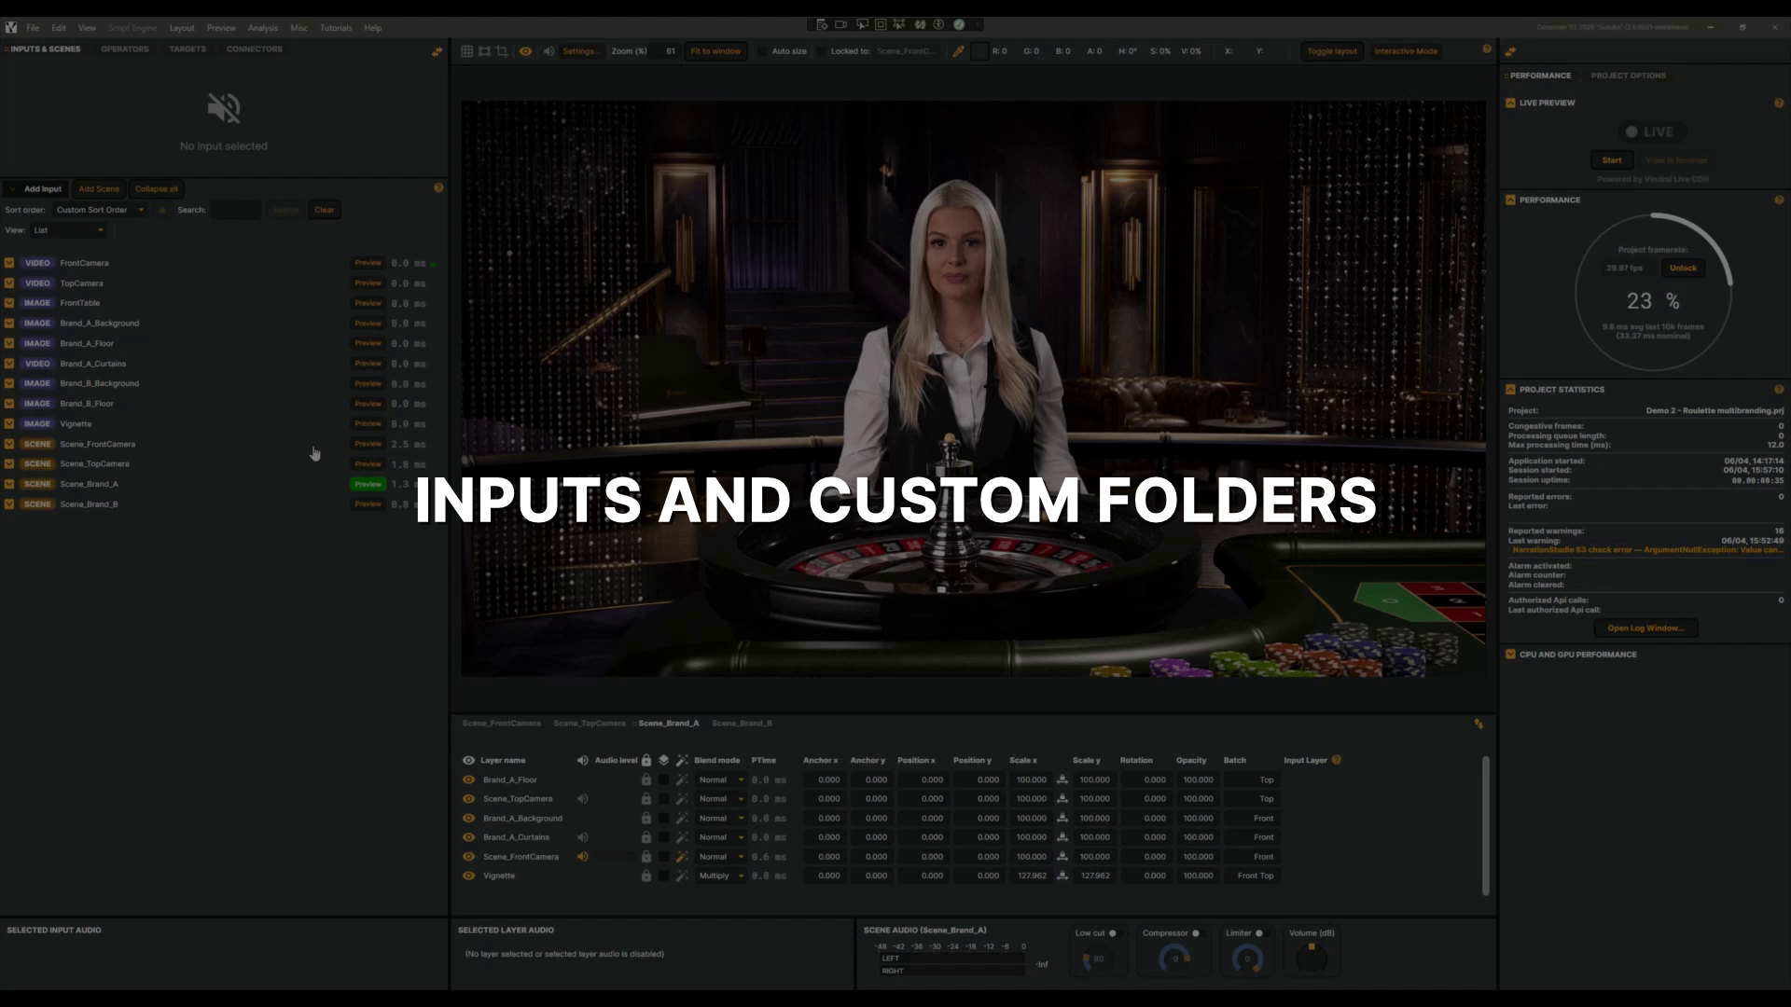This screenshot has height=1007, width=1791.
Task: Click the Add Scene button
Action: pos(99,189)
